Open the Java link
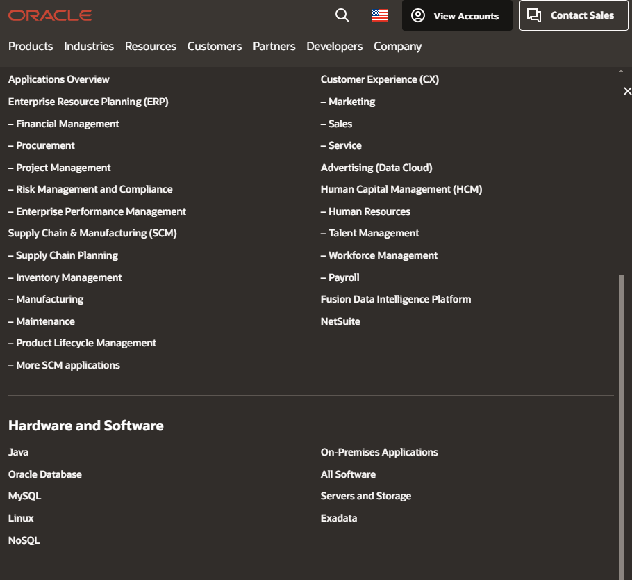 tap(18, 453)
